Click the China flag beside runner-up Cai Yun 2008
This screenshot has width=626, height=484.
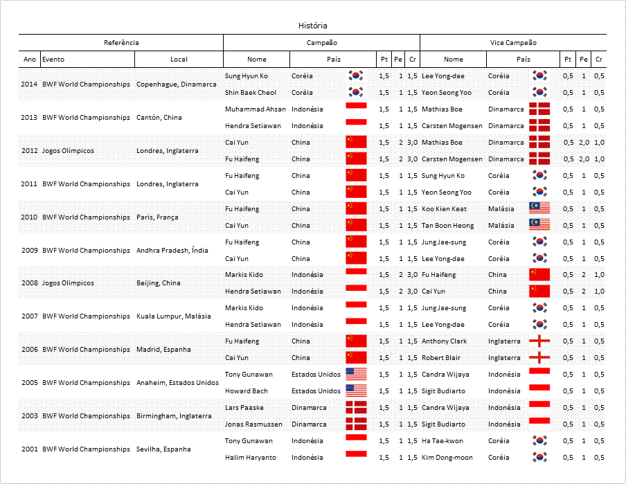point(539,291)
